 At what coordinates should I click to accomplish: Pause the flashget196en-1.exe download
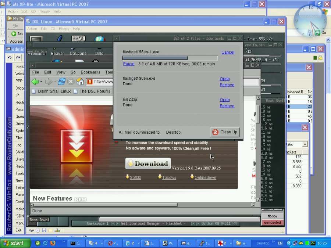point(128,64)
